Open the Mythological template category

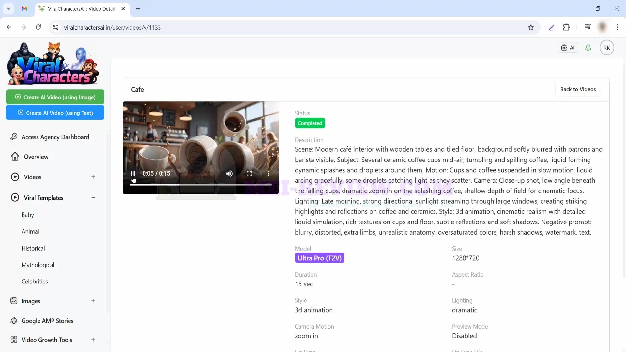point(38,265)
